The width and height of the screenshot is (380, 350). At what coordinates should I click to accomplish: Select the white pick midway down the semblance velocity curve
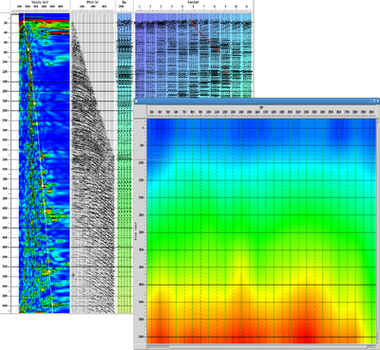(41, 158)
